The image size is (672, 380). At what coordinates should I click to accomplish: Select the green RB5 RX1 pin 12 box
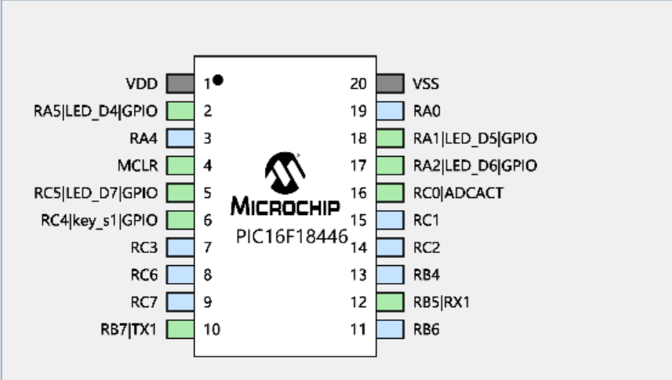click(391, 302)
